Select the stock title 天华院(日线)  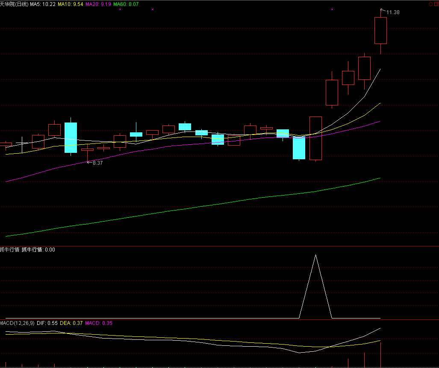click(14, 4)
